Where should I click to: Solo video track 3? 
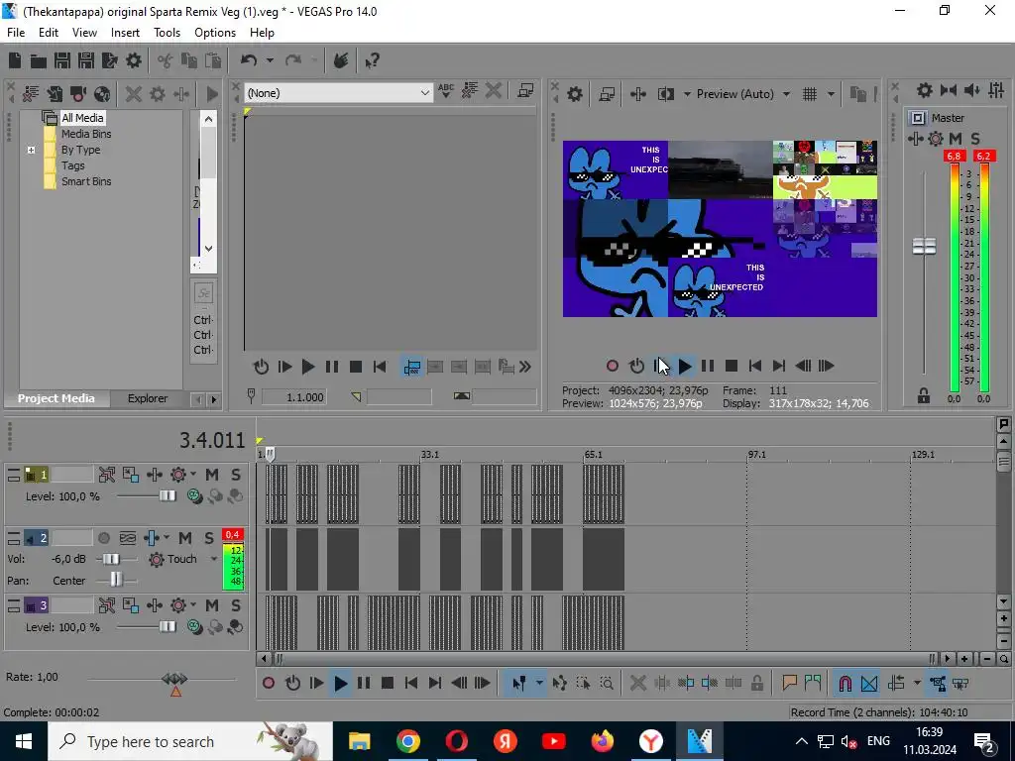point(236,605)
